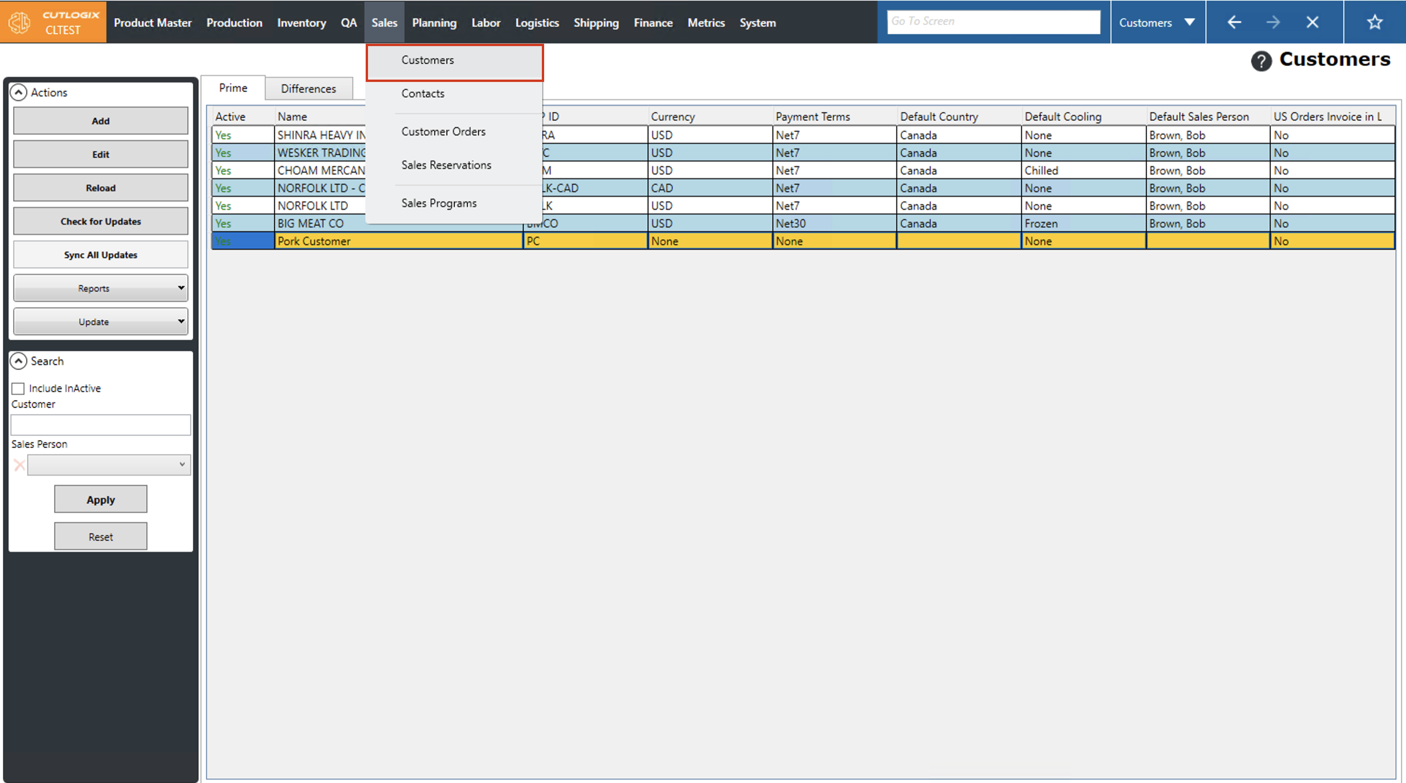
Task: Collapse the Search panel chevron
Action: click(19, 361)
